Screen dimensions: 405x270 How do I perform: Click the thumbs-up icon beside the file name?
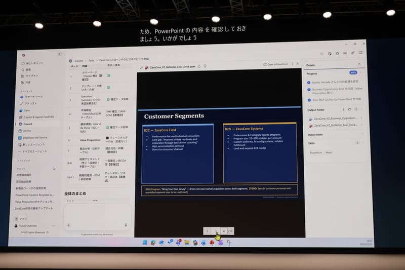tap(199, 66)
